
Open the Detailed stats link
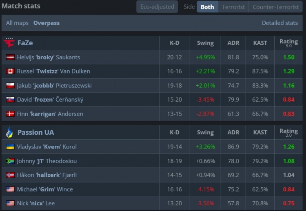coord(279,23)
